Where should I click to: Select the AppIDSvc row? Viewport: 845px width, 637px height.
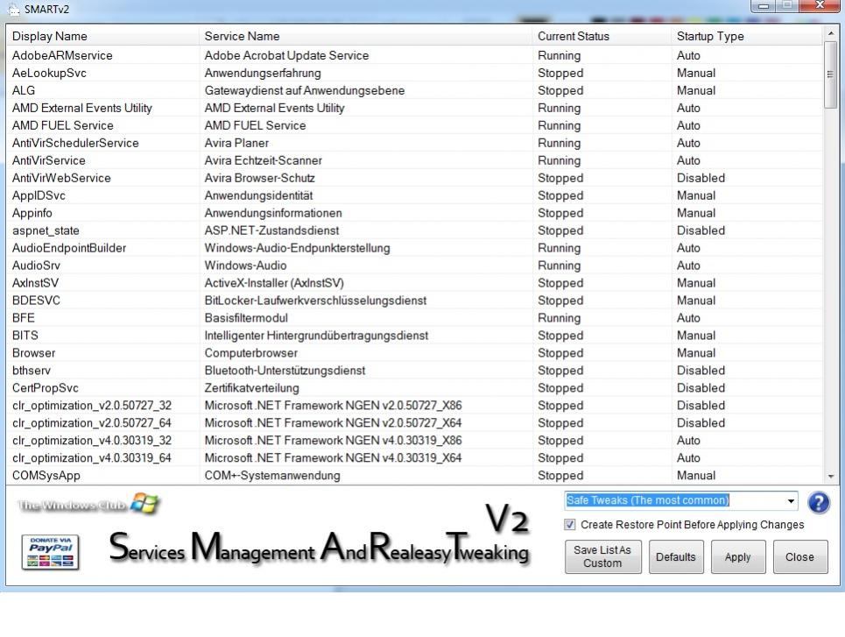pyautogui.click(x=414, y=195)
